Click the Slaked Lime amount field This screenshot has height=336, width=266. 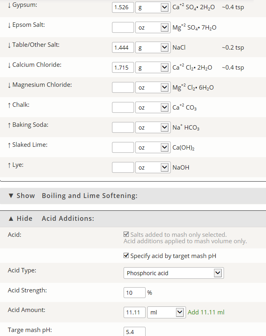pos(123,148)
